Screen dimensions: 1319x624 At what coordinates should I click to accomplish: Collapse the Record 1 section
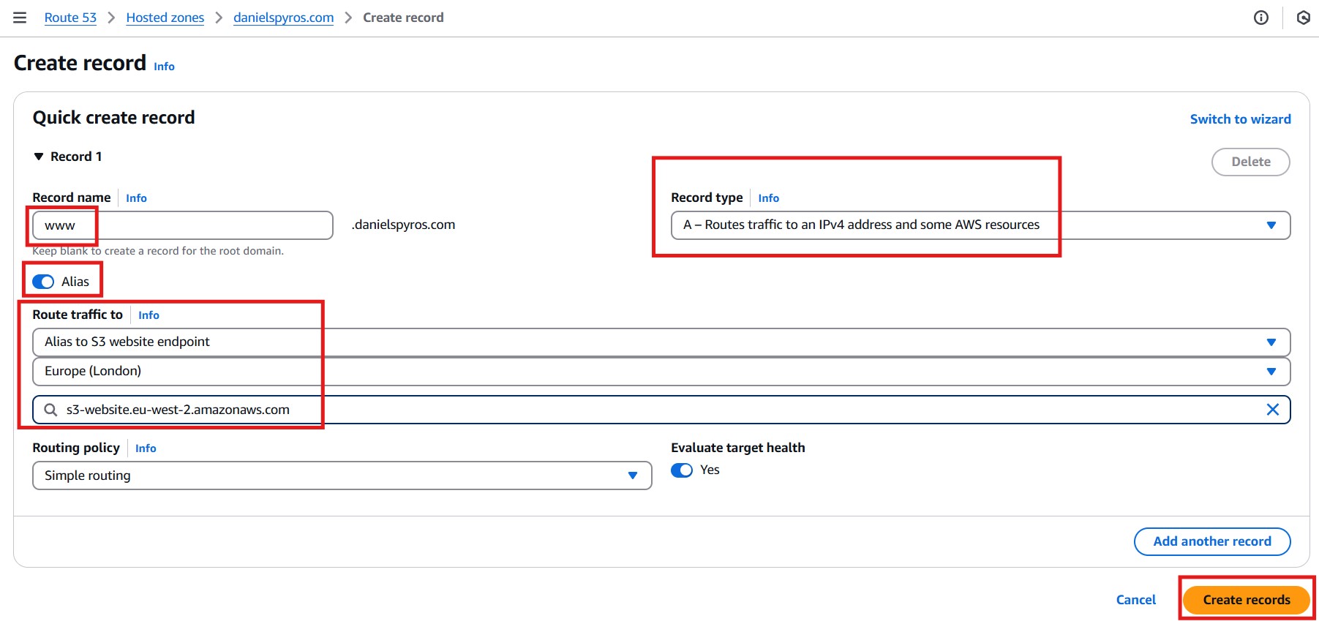pos(39,157)
